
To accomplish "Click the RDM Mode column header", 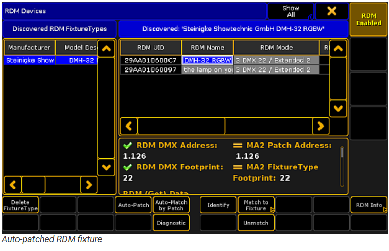I will [276, 48].
